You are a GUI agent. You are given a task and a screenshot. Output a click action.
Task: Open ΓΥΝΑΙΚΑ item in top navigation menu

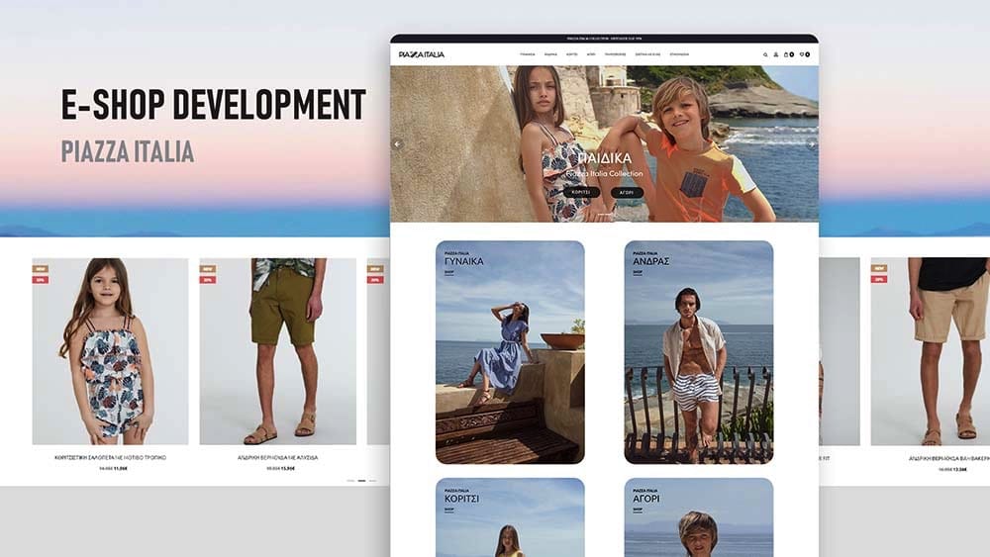click(528, 54)
